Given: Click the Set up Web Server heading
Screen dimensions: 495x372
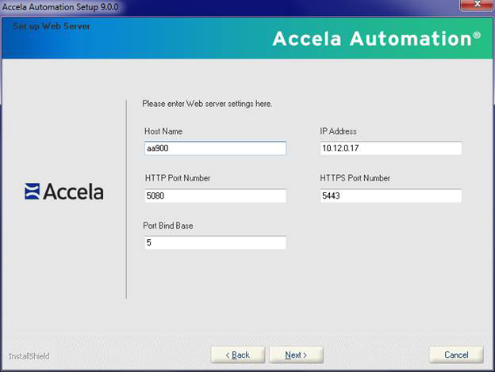Looking at the screenshot, I should click(x=52, y=26).
